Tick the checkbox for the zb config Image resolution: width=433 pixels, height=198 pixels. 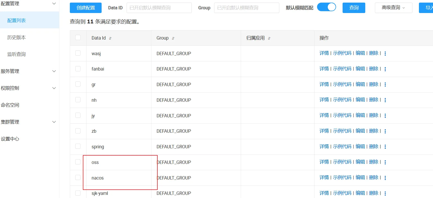(78, 131)
